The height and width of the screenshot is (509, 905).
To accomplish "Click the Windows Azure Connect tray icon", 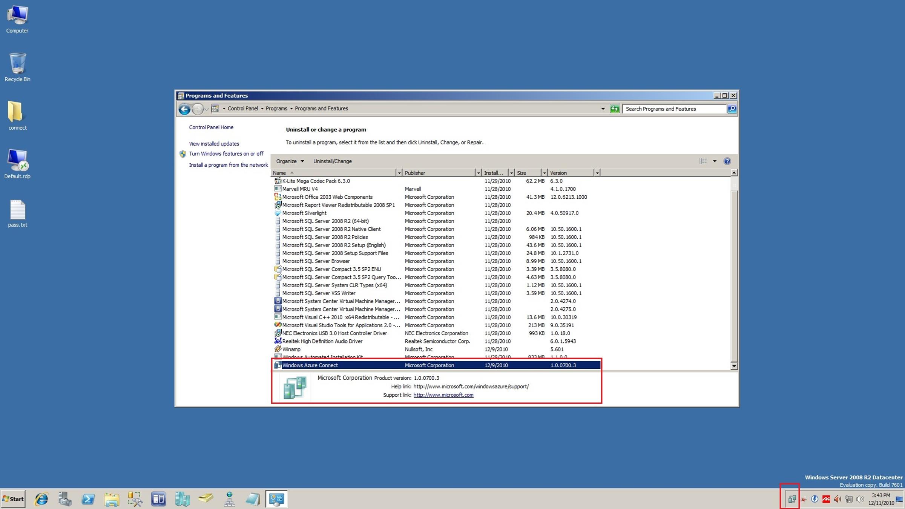I will (x=792, y=499).
